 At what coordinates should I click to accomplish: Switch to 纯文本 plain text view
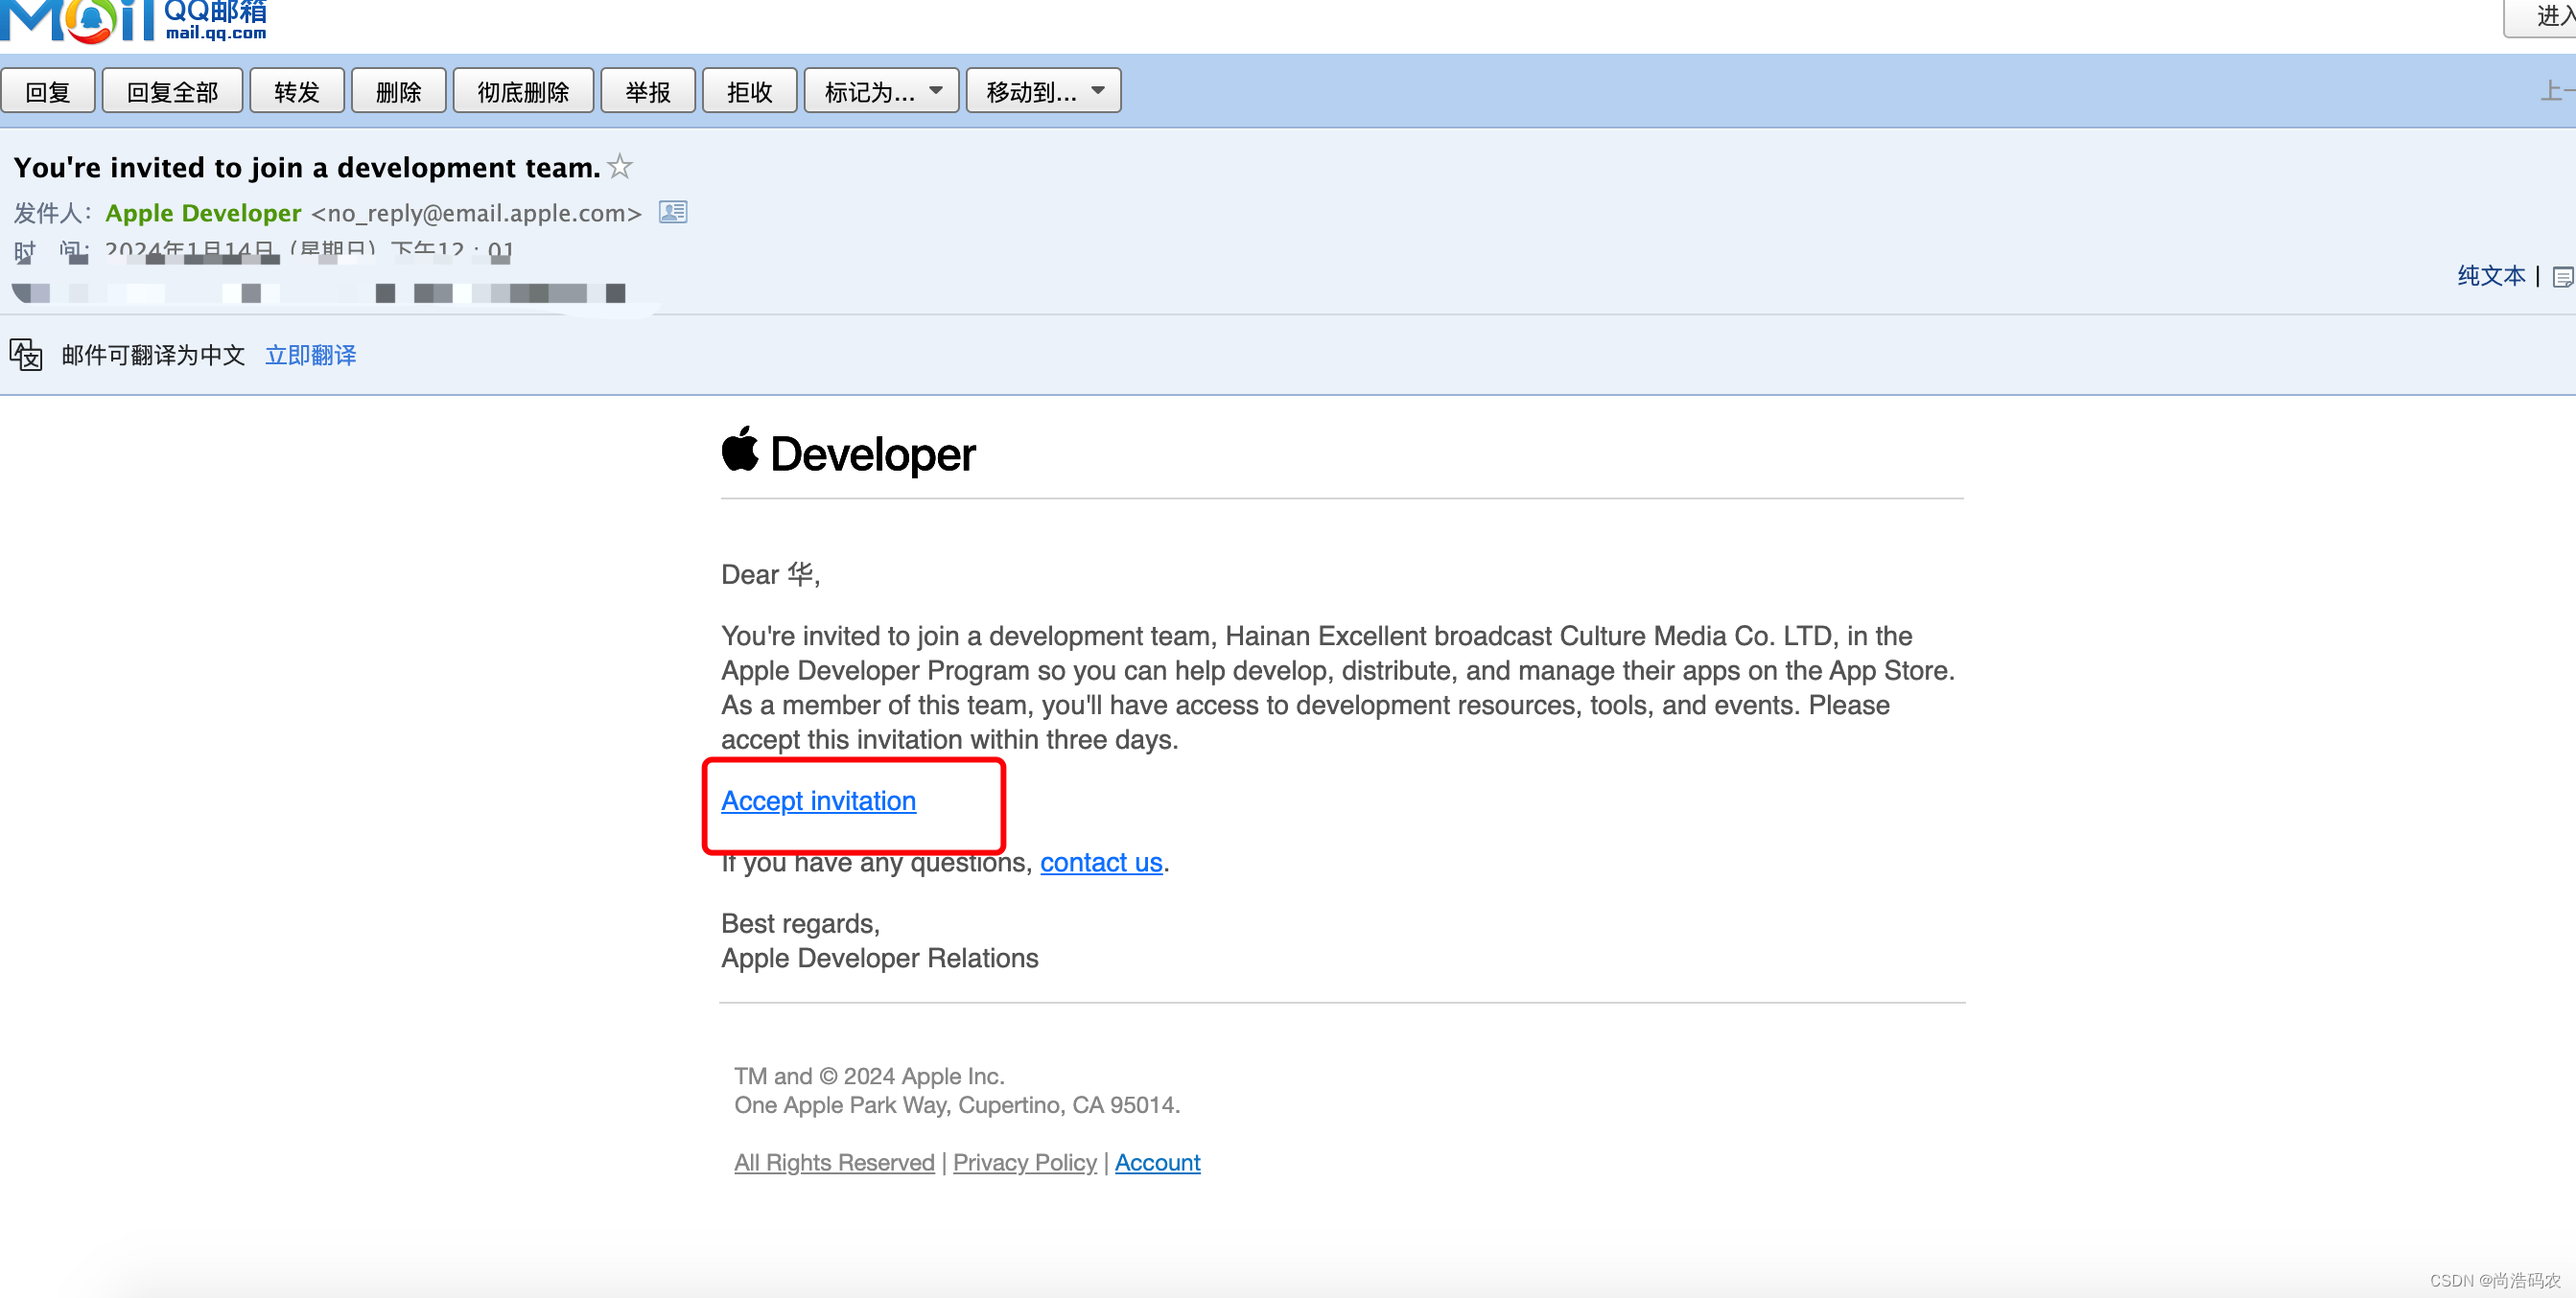(x=2491, y=276)
